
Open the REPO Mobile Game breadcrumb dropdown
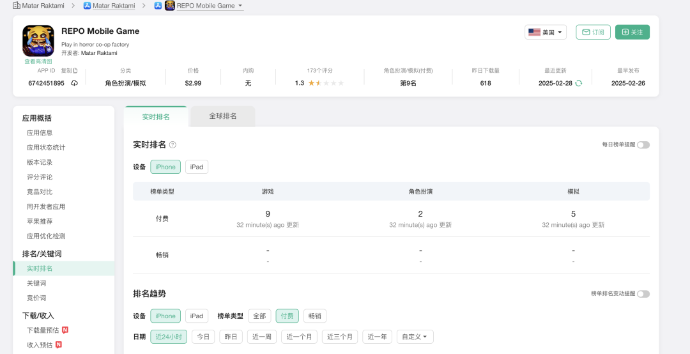point(240,6)
